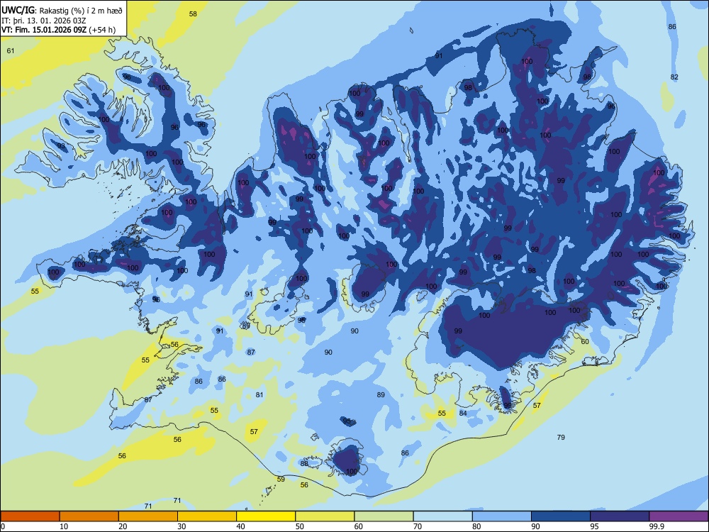Click the legend tick label '95'

[595, 526]
